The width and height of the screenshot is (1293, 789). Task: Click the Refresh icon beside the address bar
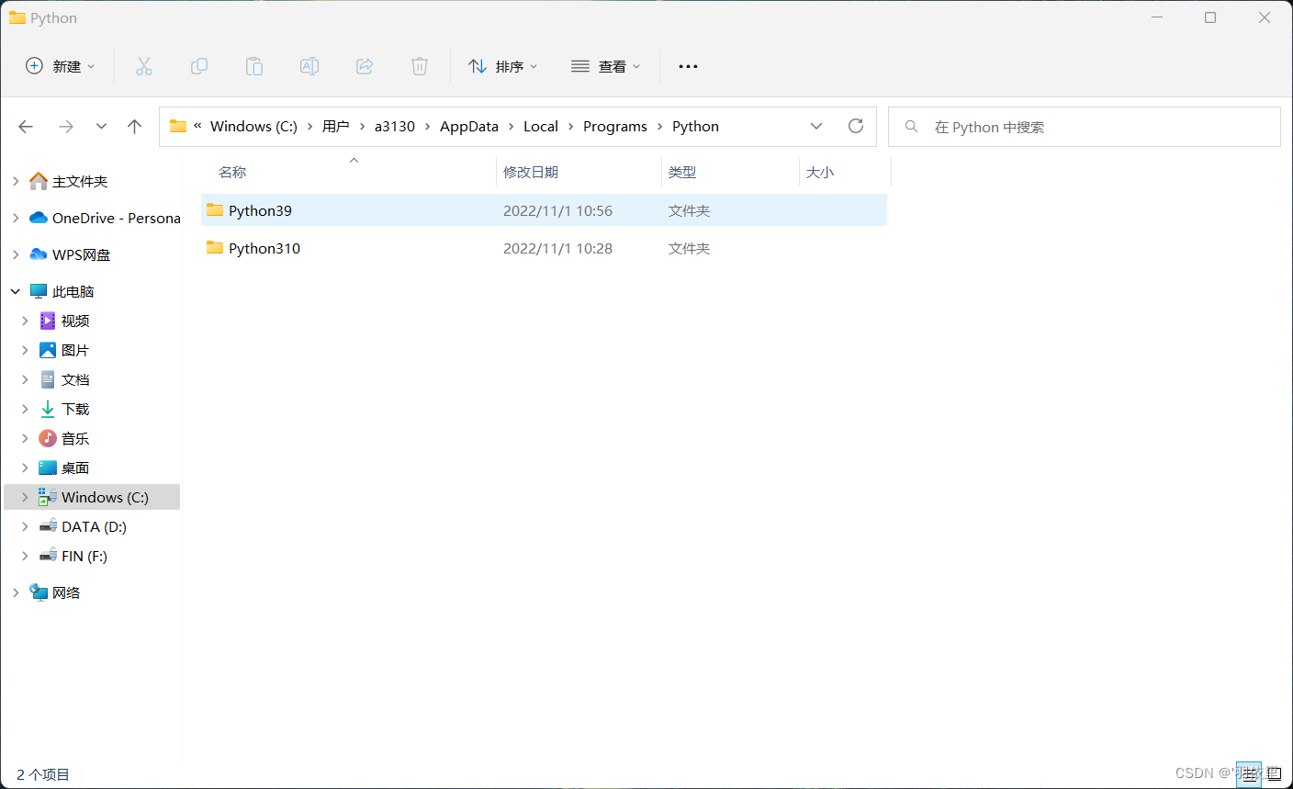(x=856, y=126)
